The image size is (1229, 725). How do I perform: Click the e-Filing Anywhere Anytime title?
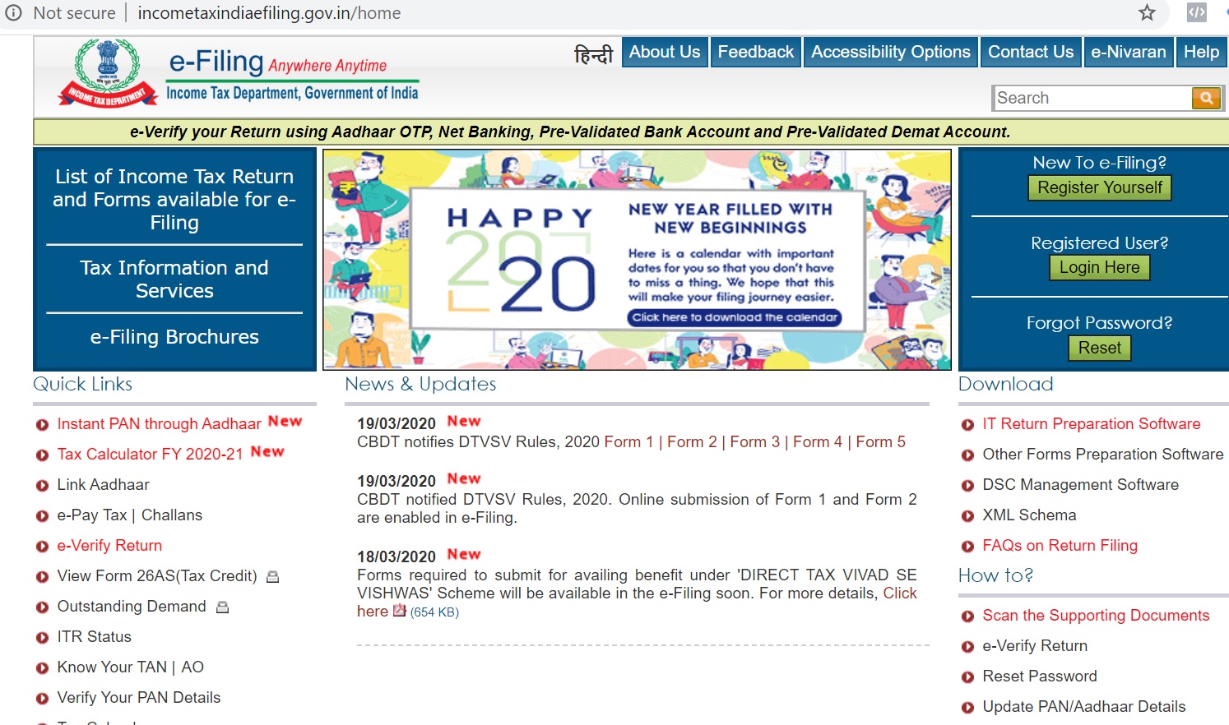click(x=278, y=62)
